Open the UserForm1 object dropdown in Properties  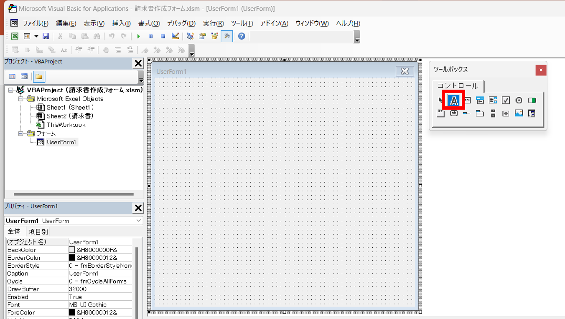tap(139, 221)
